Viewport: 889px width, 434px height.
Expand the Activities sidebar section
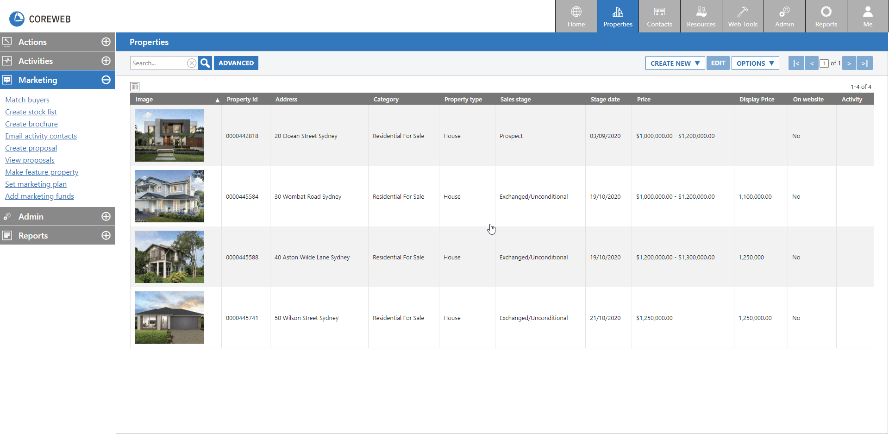click(106, 61)
